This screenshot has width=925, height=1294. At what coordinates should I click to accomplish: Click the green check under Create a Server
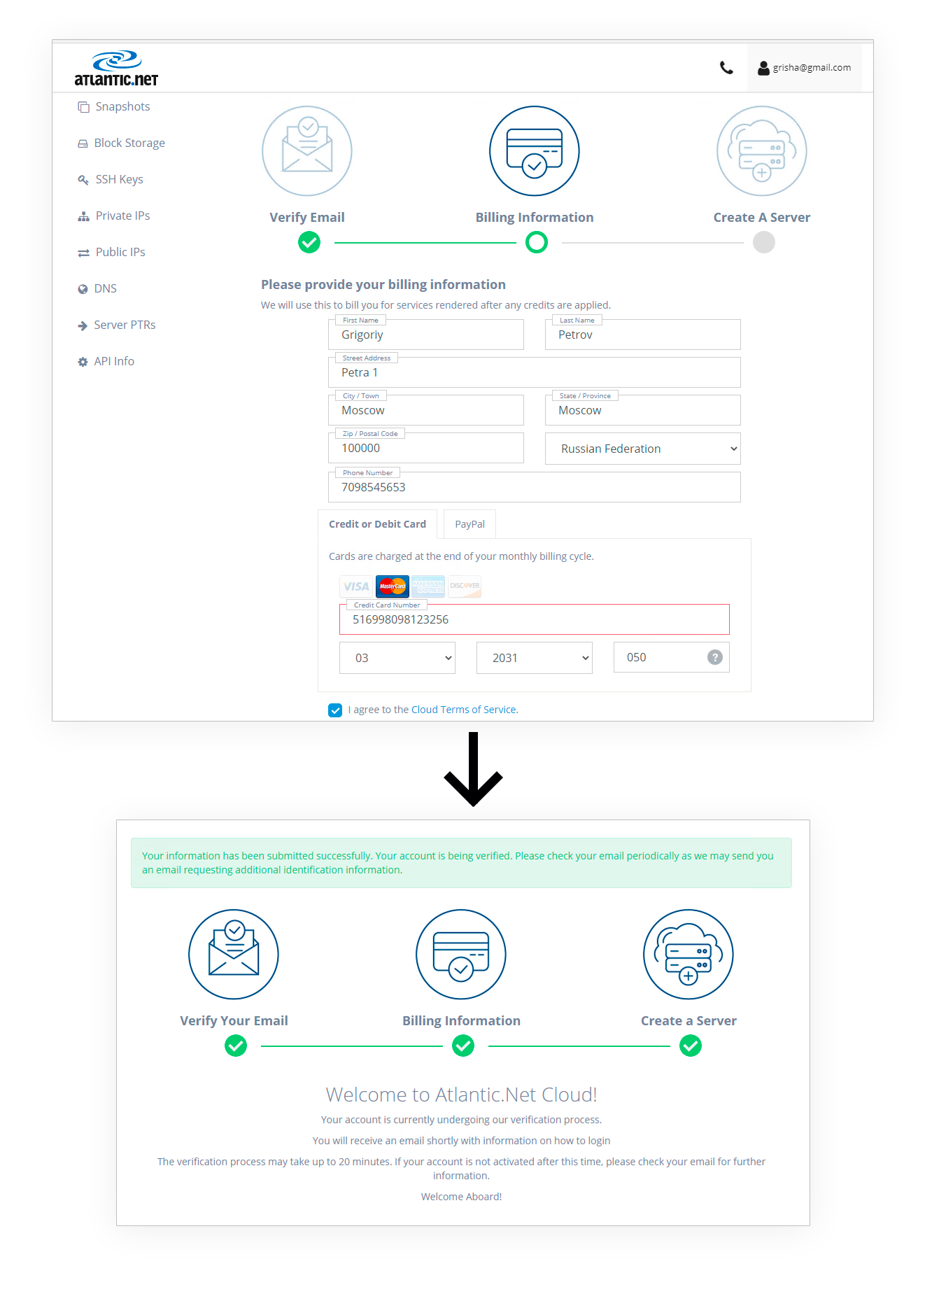691,1046
